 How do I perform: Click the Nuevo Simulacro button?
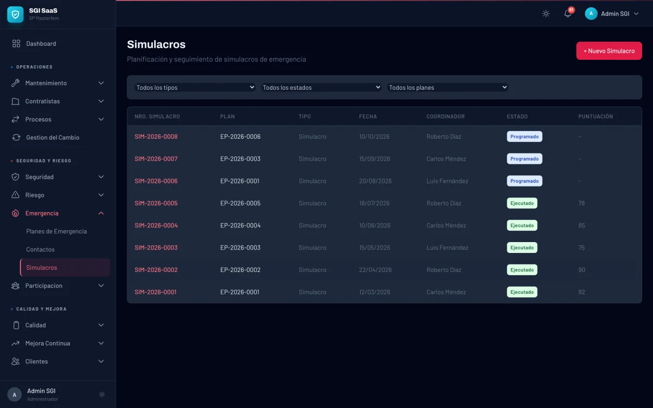pos(609,51)
